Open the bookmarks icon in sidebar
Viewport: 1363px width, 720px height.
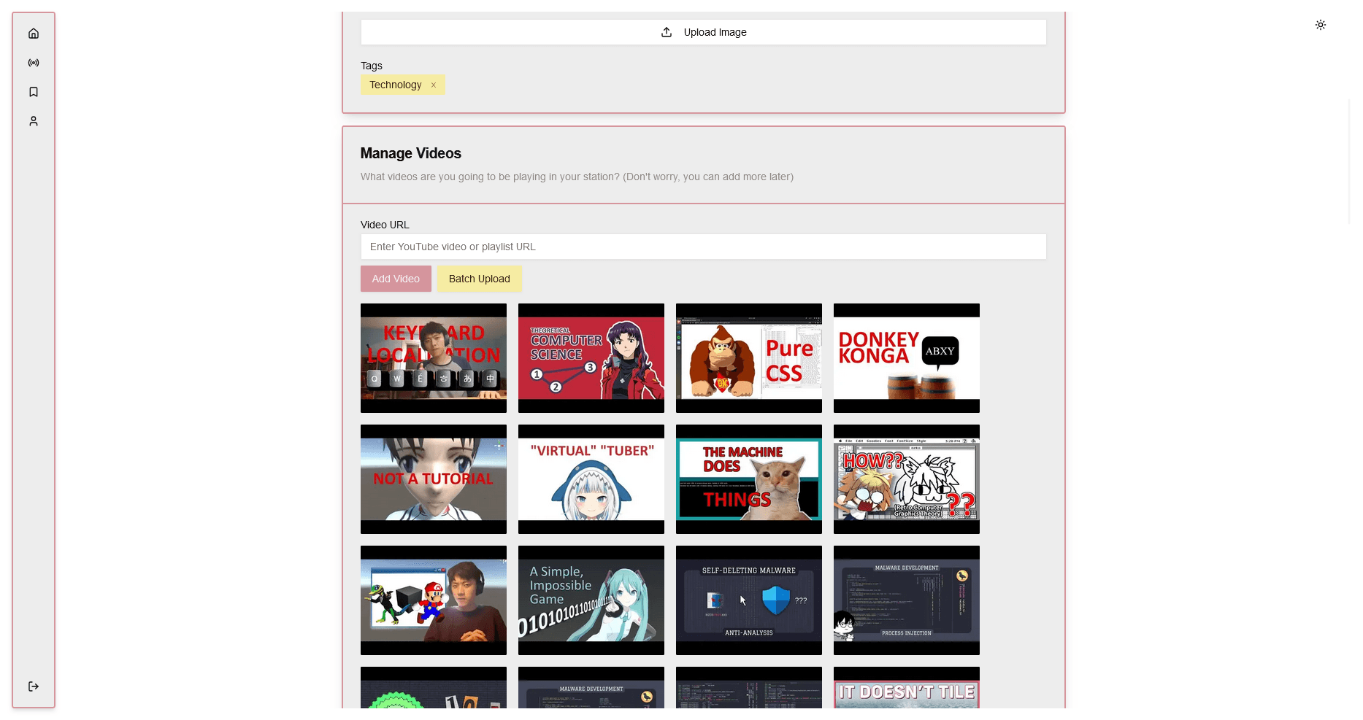pos(34,92)
